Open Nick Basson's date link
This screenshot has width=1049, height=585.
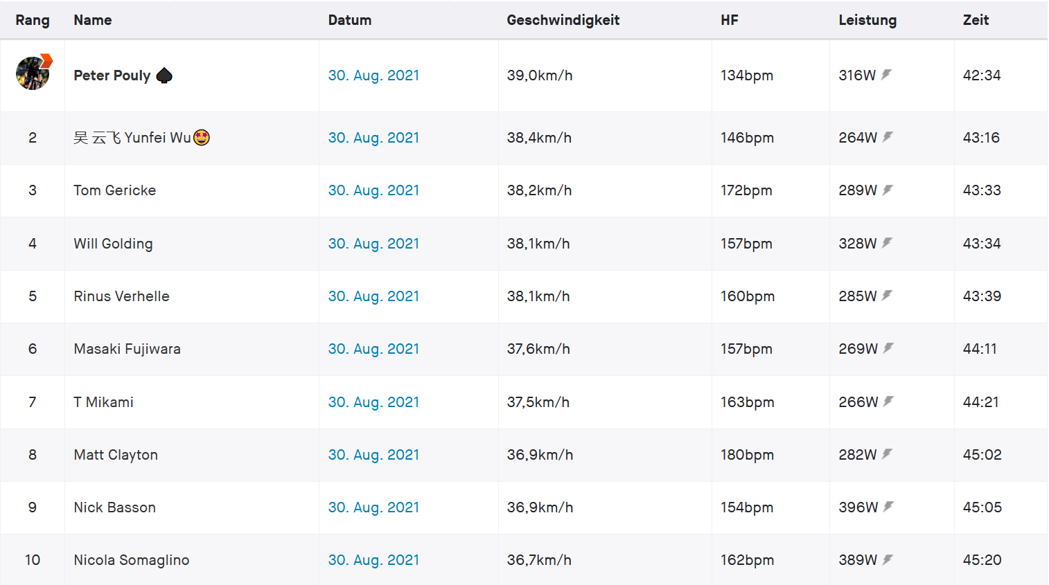[373, 507]
